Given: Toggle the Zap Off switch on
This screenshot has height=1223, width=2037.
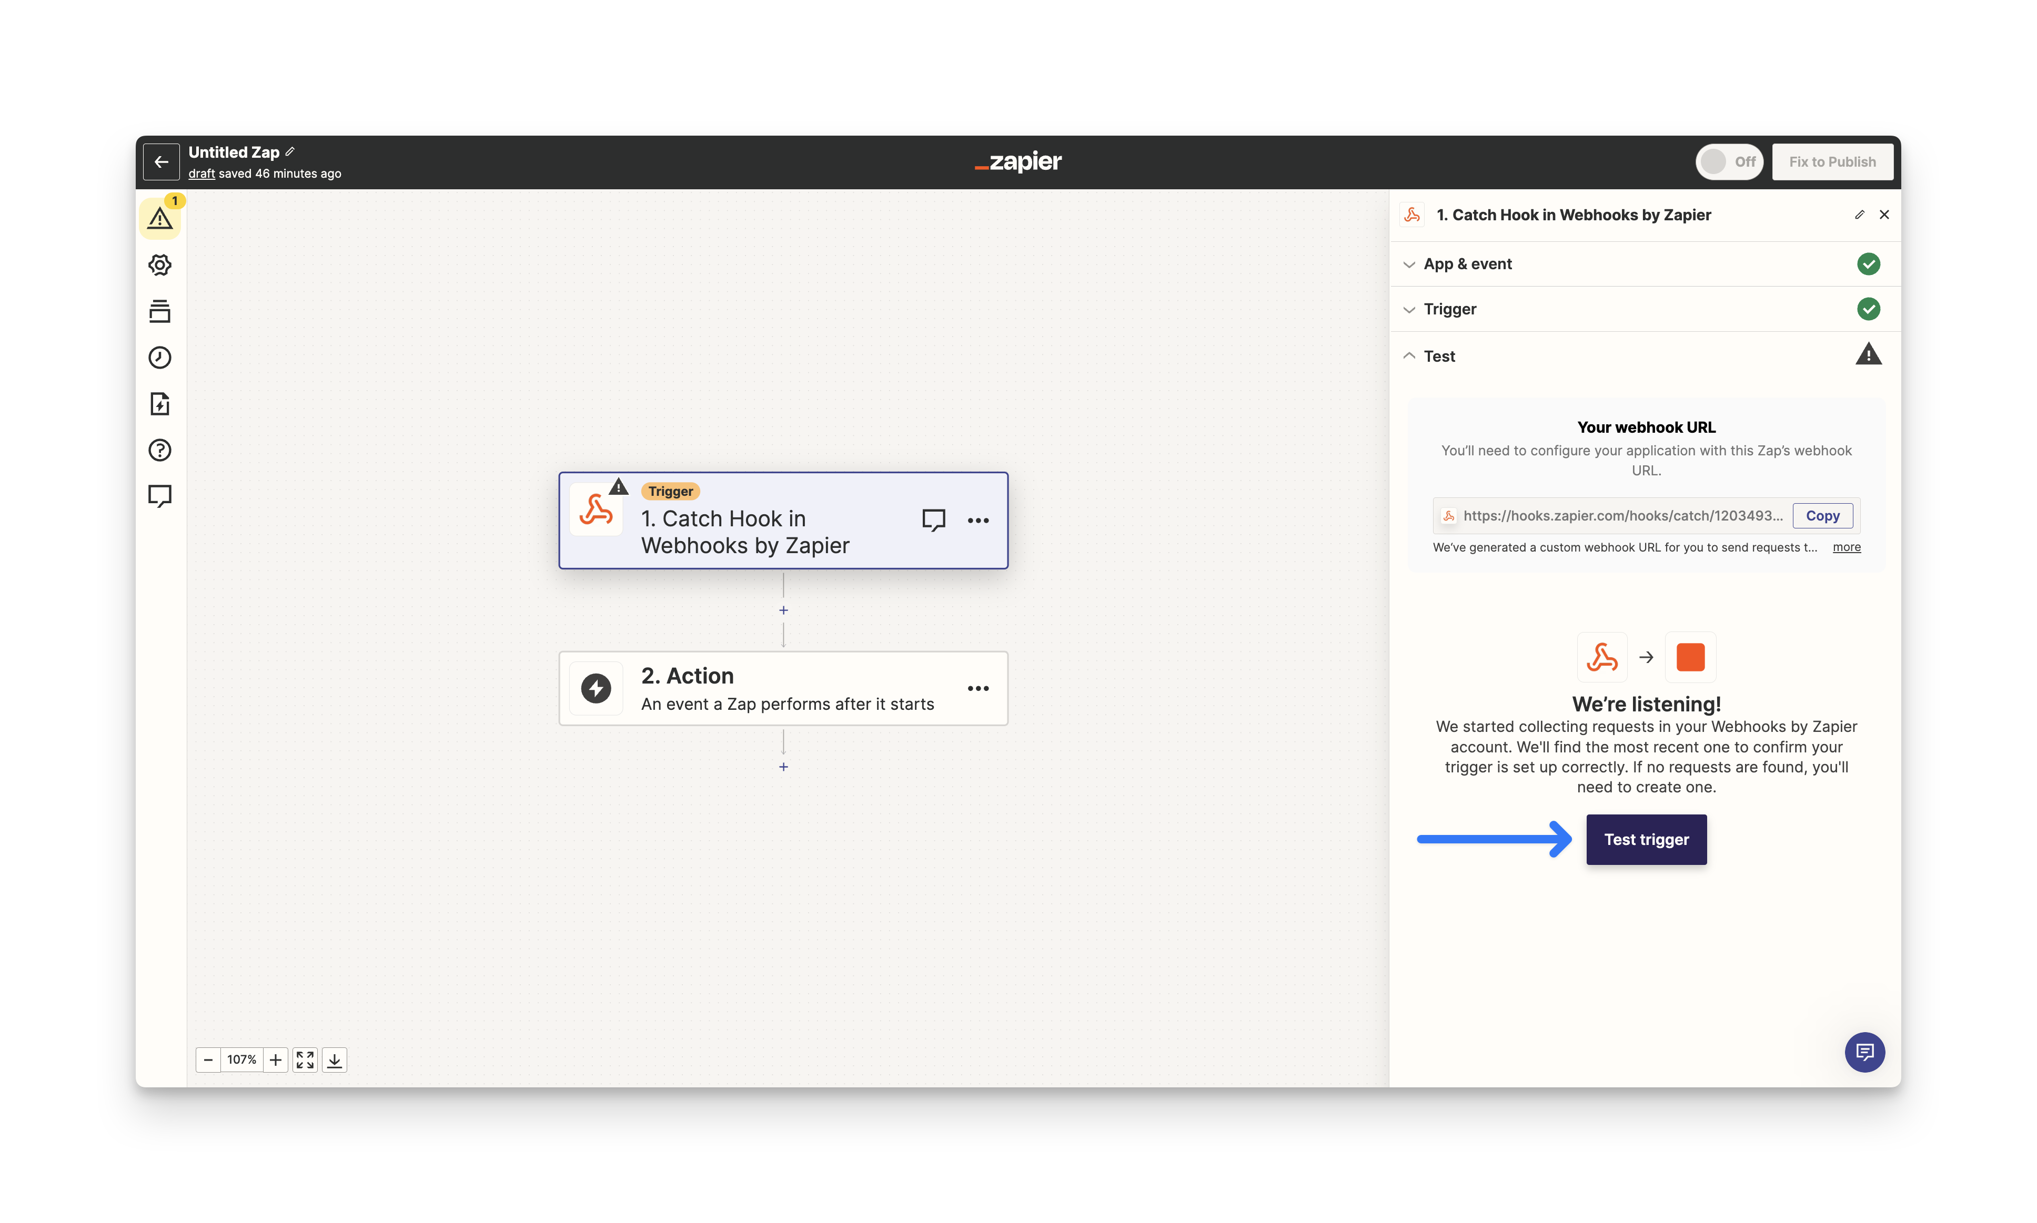Looking at the screenshot, I should tap(1728, 161).
